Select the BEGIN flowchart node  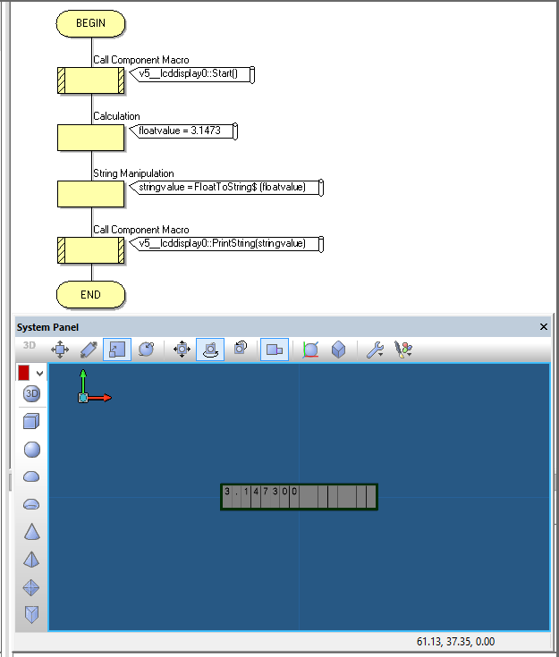(x=90, y=23)
